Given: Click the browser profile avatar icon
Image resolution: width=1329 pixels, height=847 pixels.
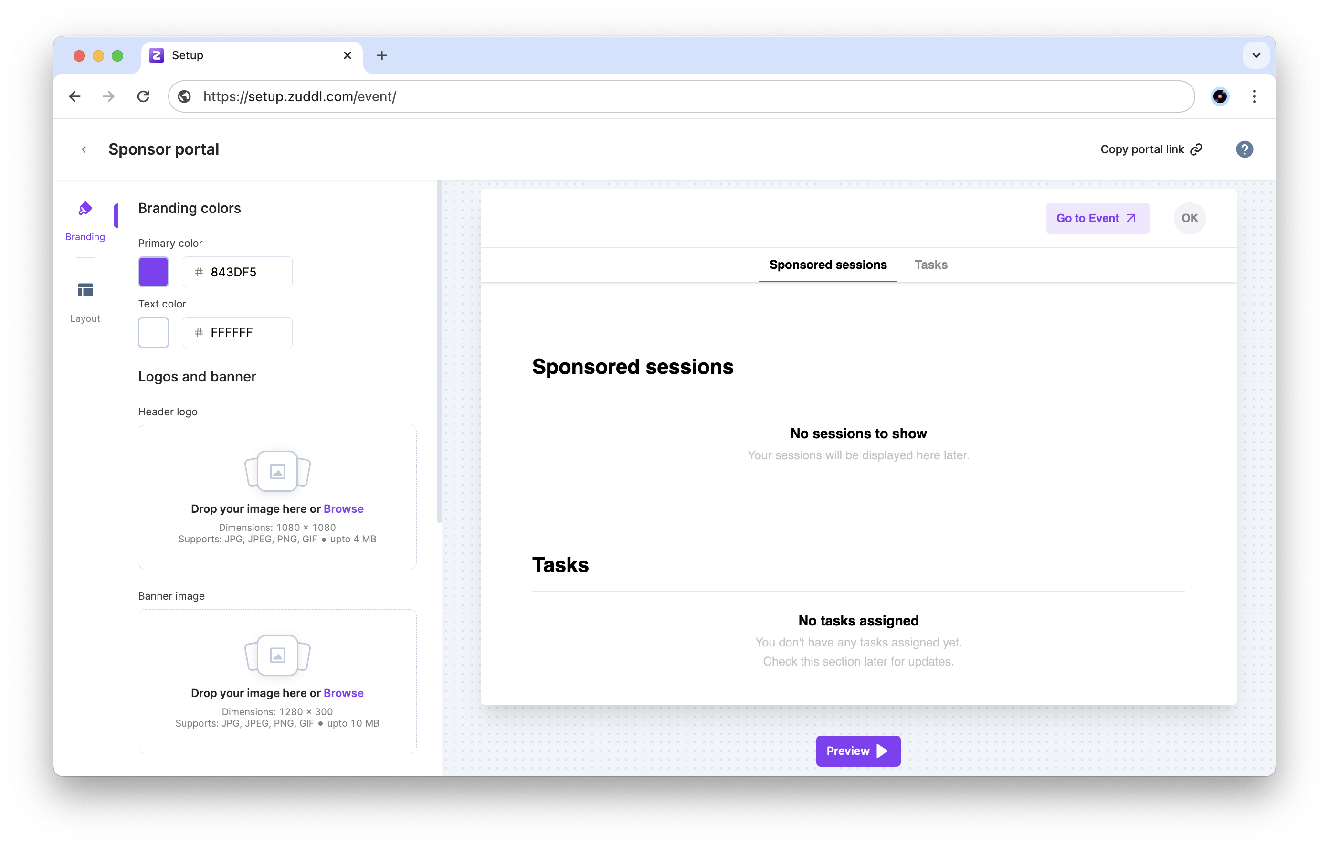Looking at the screenshot, I should [x=1219, y=96].
